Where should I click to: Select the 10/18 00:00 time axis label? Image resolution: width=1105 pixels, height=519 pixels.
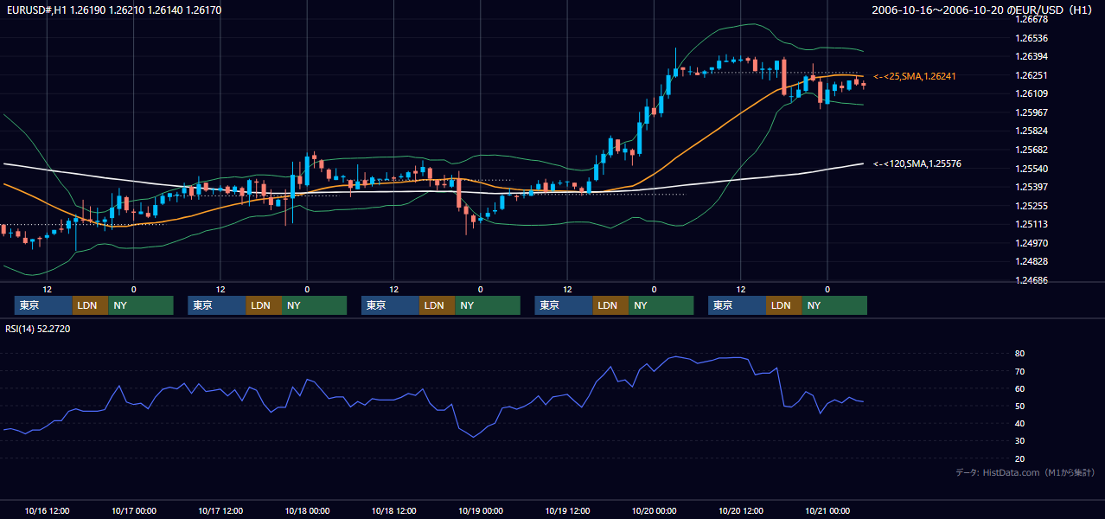(x=307, y=510)
